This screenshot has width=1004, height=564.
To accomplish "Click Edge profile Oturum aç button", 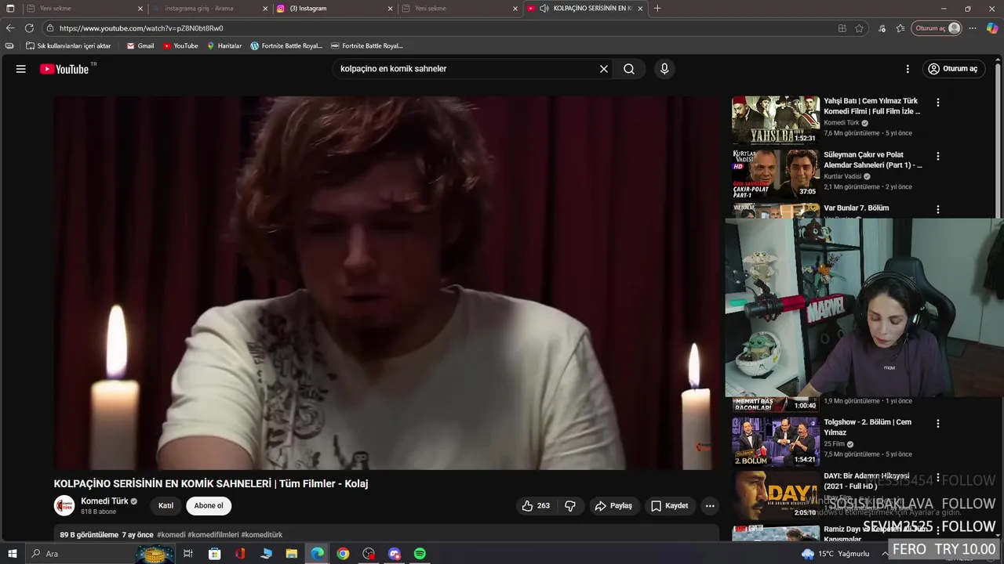I will point(937,28).
